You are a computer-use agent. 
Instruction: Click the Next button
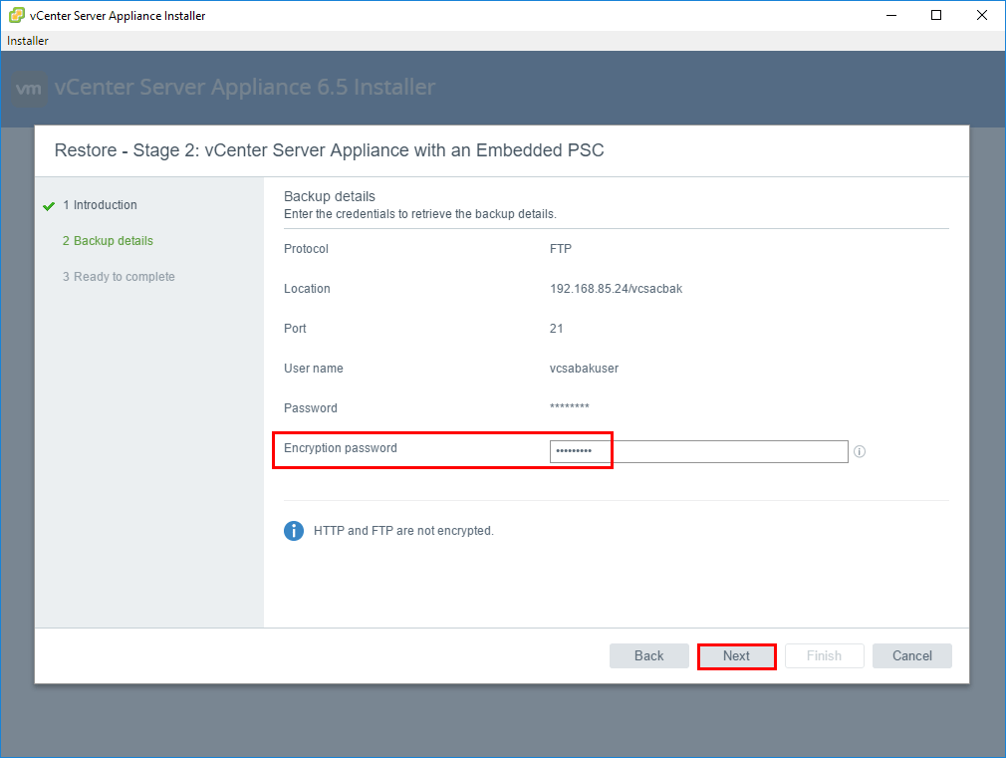click(x=736, y=656)
